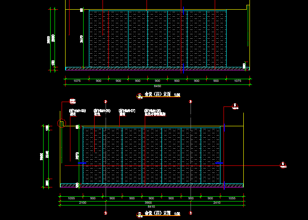The image size is (308, 220).
Task: Click grid bubble 2 above lower elevation
Action: (106, 102)
